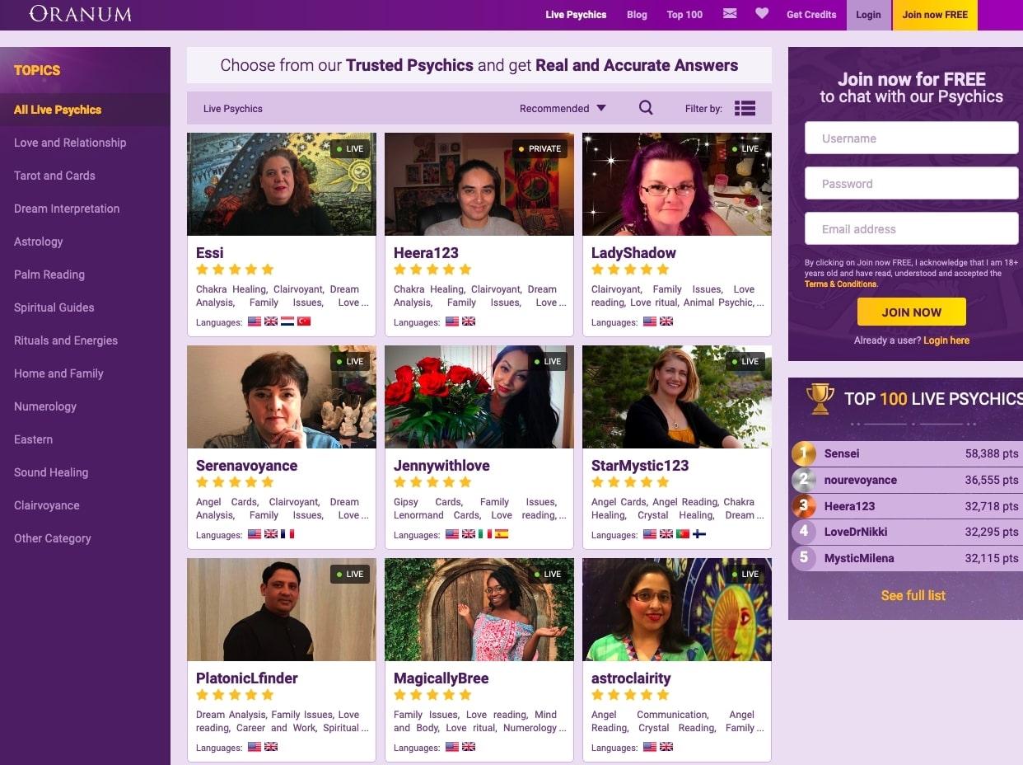The image size is (1023, 765).
Task: Open the Blog page in header
Action: (637, 15)
